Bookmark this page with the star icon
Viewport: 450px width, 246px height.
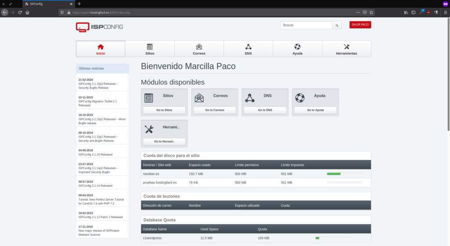371,12
